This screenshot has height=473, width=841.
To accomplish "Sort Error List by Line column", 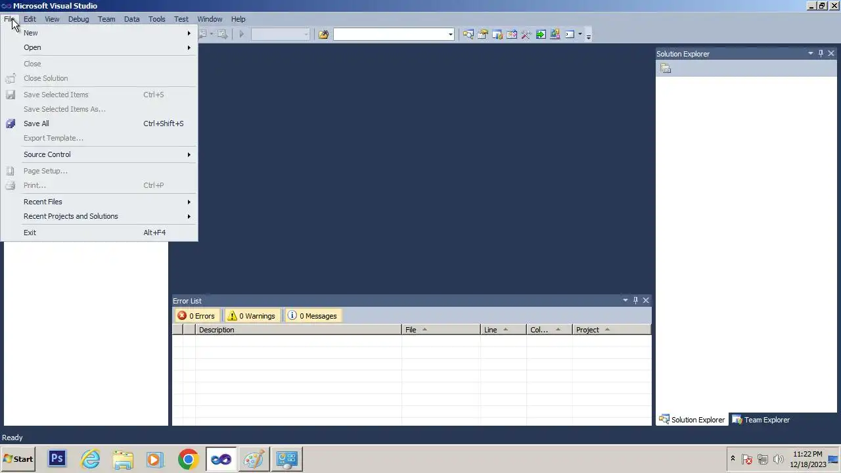I will tap(503, 330).
